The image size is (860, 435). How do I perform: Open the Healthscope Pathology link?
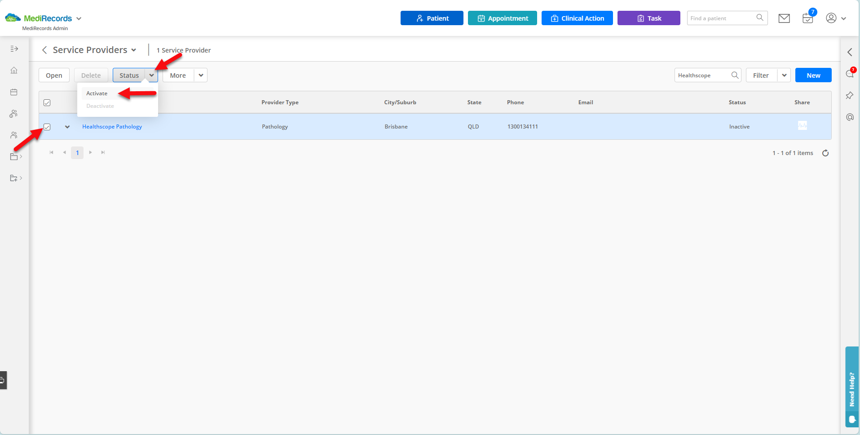112,127
